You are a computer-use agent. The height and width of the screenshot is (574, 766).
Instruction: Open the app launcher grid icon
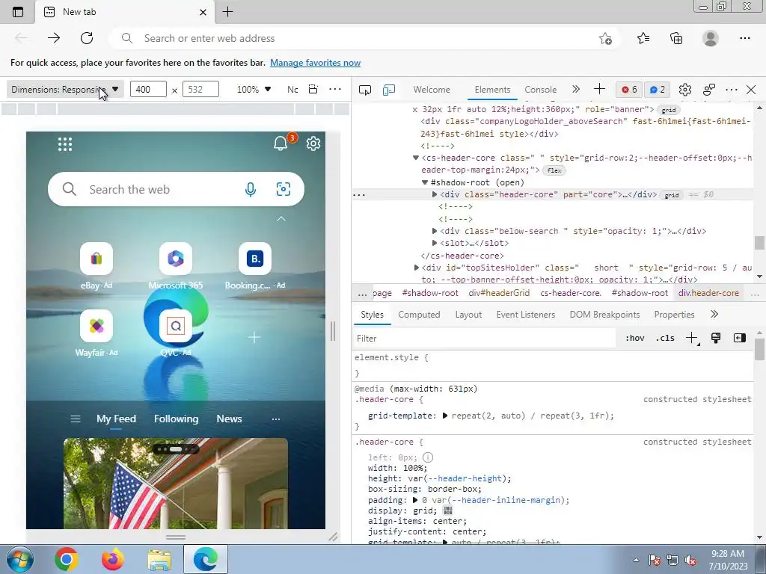pos(65,144)
